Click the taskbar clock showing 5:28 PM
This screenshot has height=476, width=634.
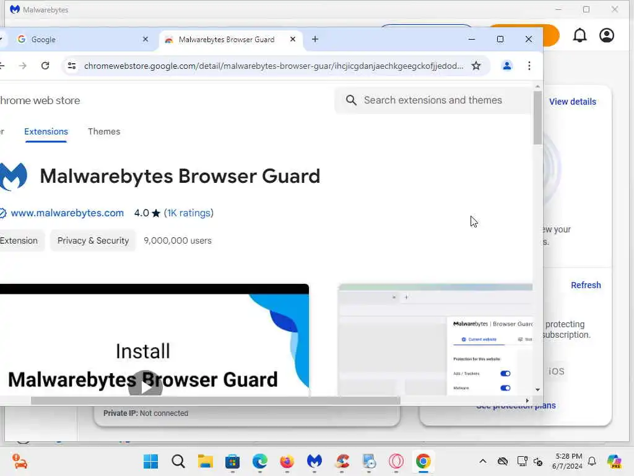[x=568, y=461]
